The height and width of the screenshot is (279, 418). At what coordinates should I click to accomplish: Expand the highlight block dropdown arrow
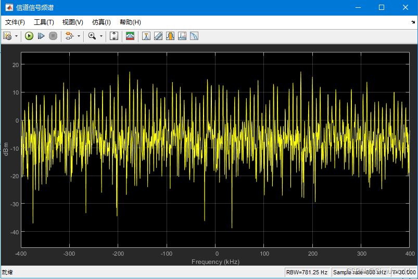79,36
